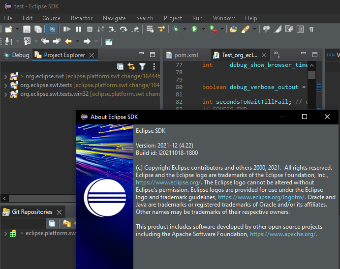The image size is (340, 269).
Task: Toggle Skip All Breakpoints button
Action: 52,30
